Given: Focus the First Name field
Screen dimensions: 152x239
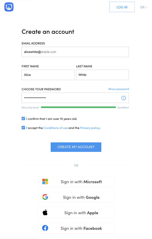Looking at the screenshot, I should pyautogui.click(x=48, y=75).
